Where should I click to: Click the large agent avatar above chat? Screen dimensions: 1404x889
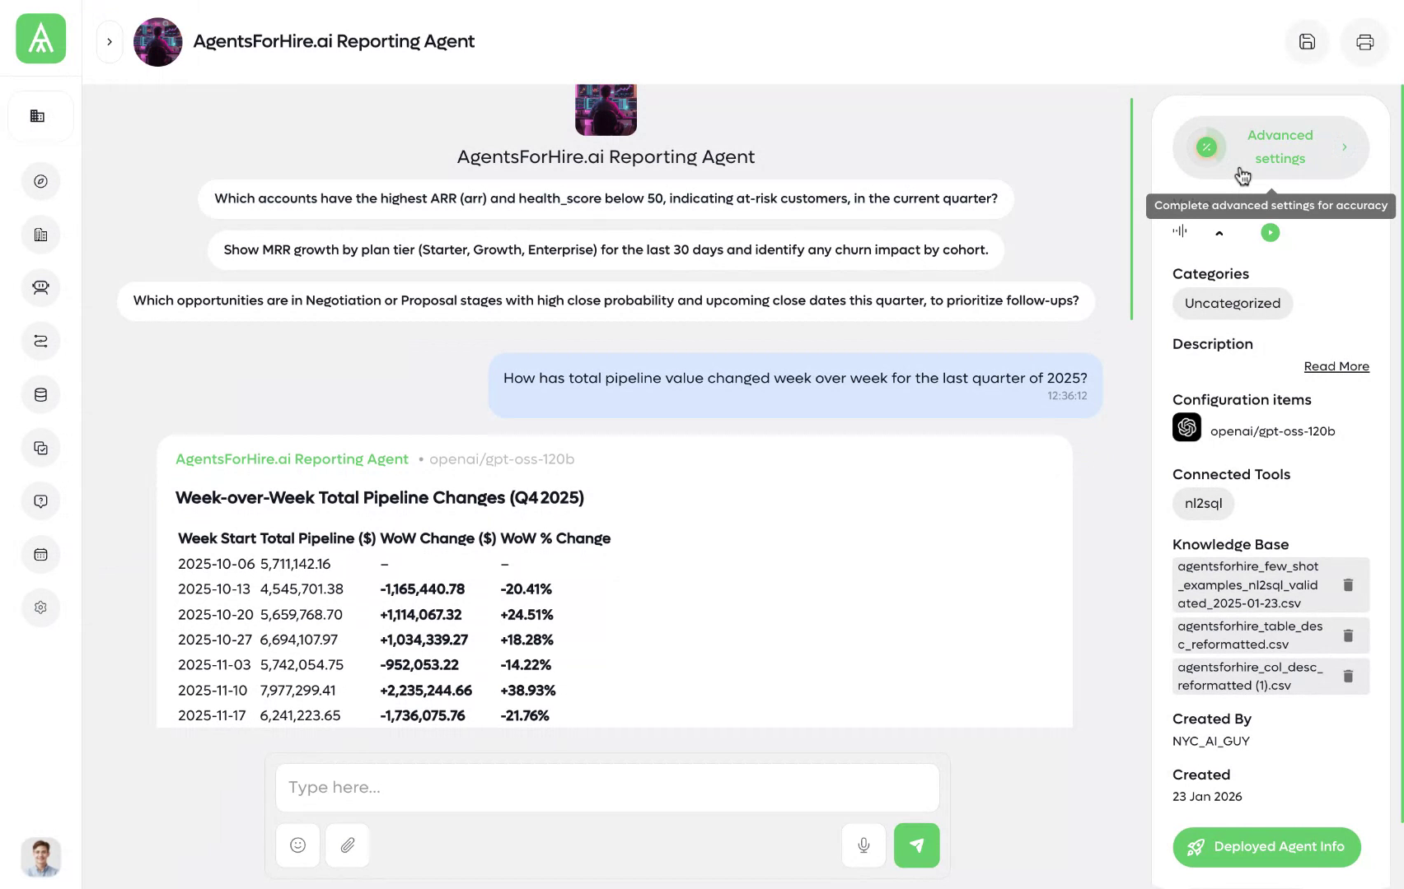pos(606,109)
